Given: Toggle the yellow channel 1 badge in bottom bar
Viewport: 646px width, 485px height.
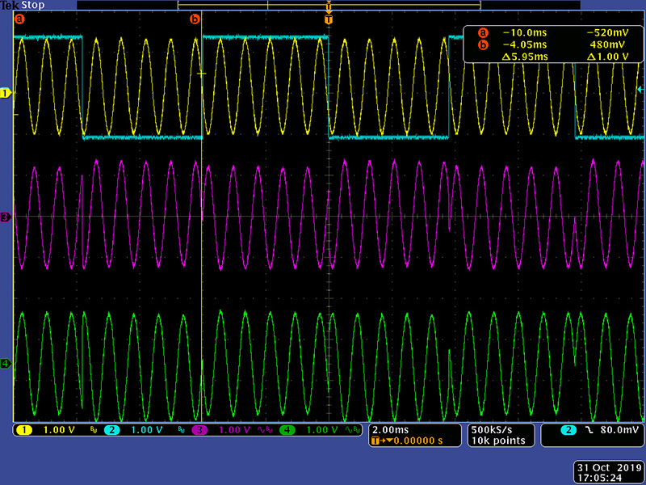Looking at the screenshot, I should (24, 430).
